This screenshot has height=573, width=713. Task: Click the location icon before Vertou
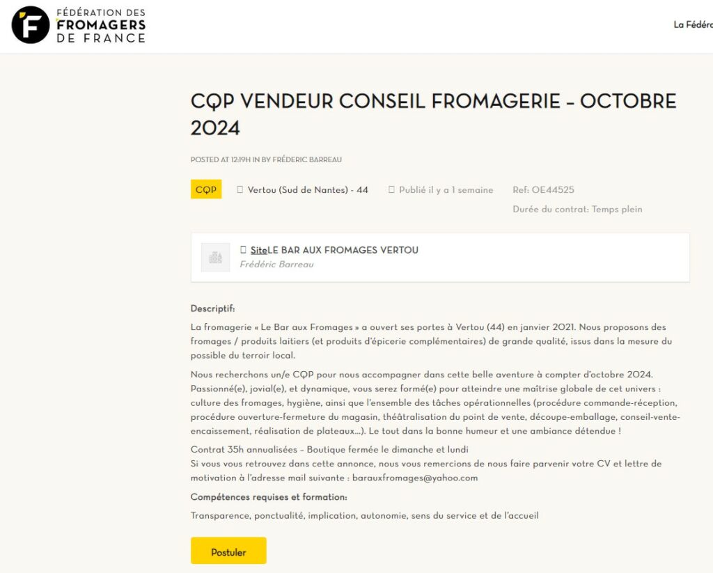(x=240, y=189)
